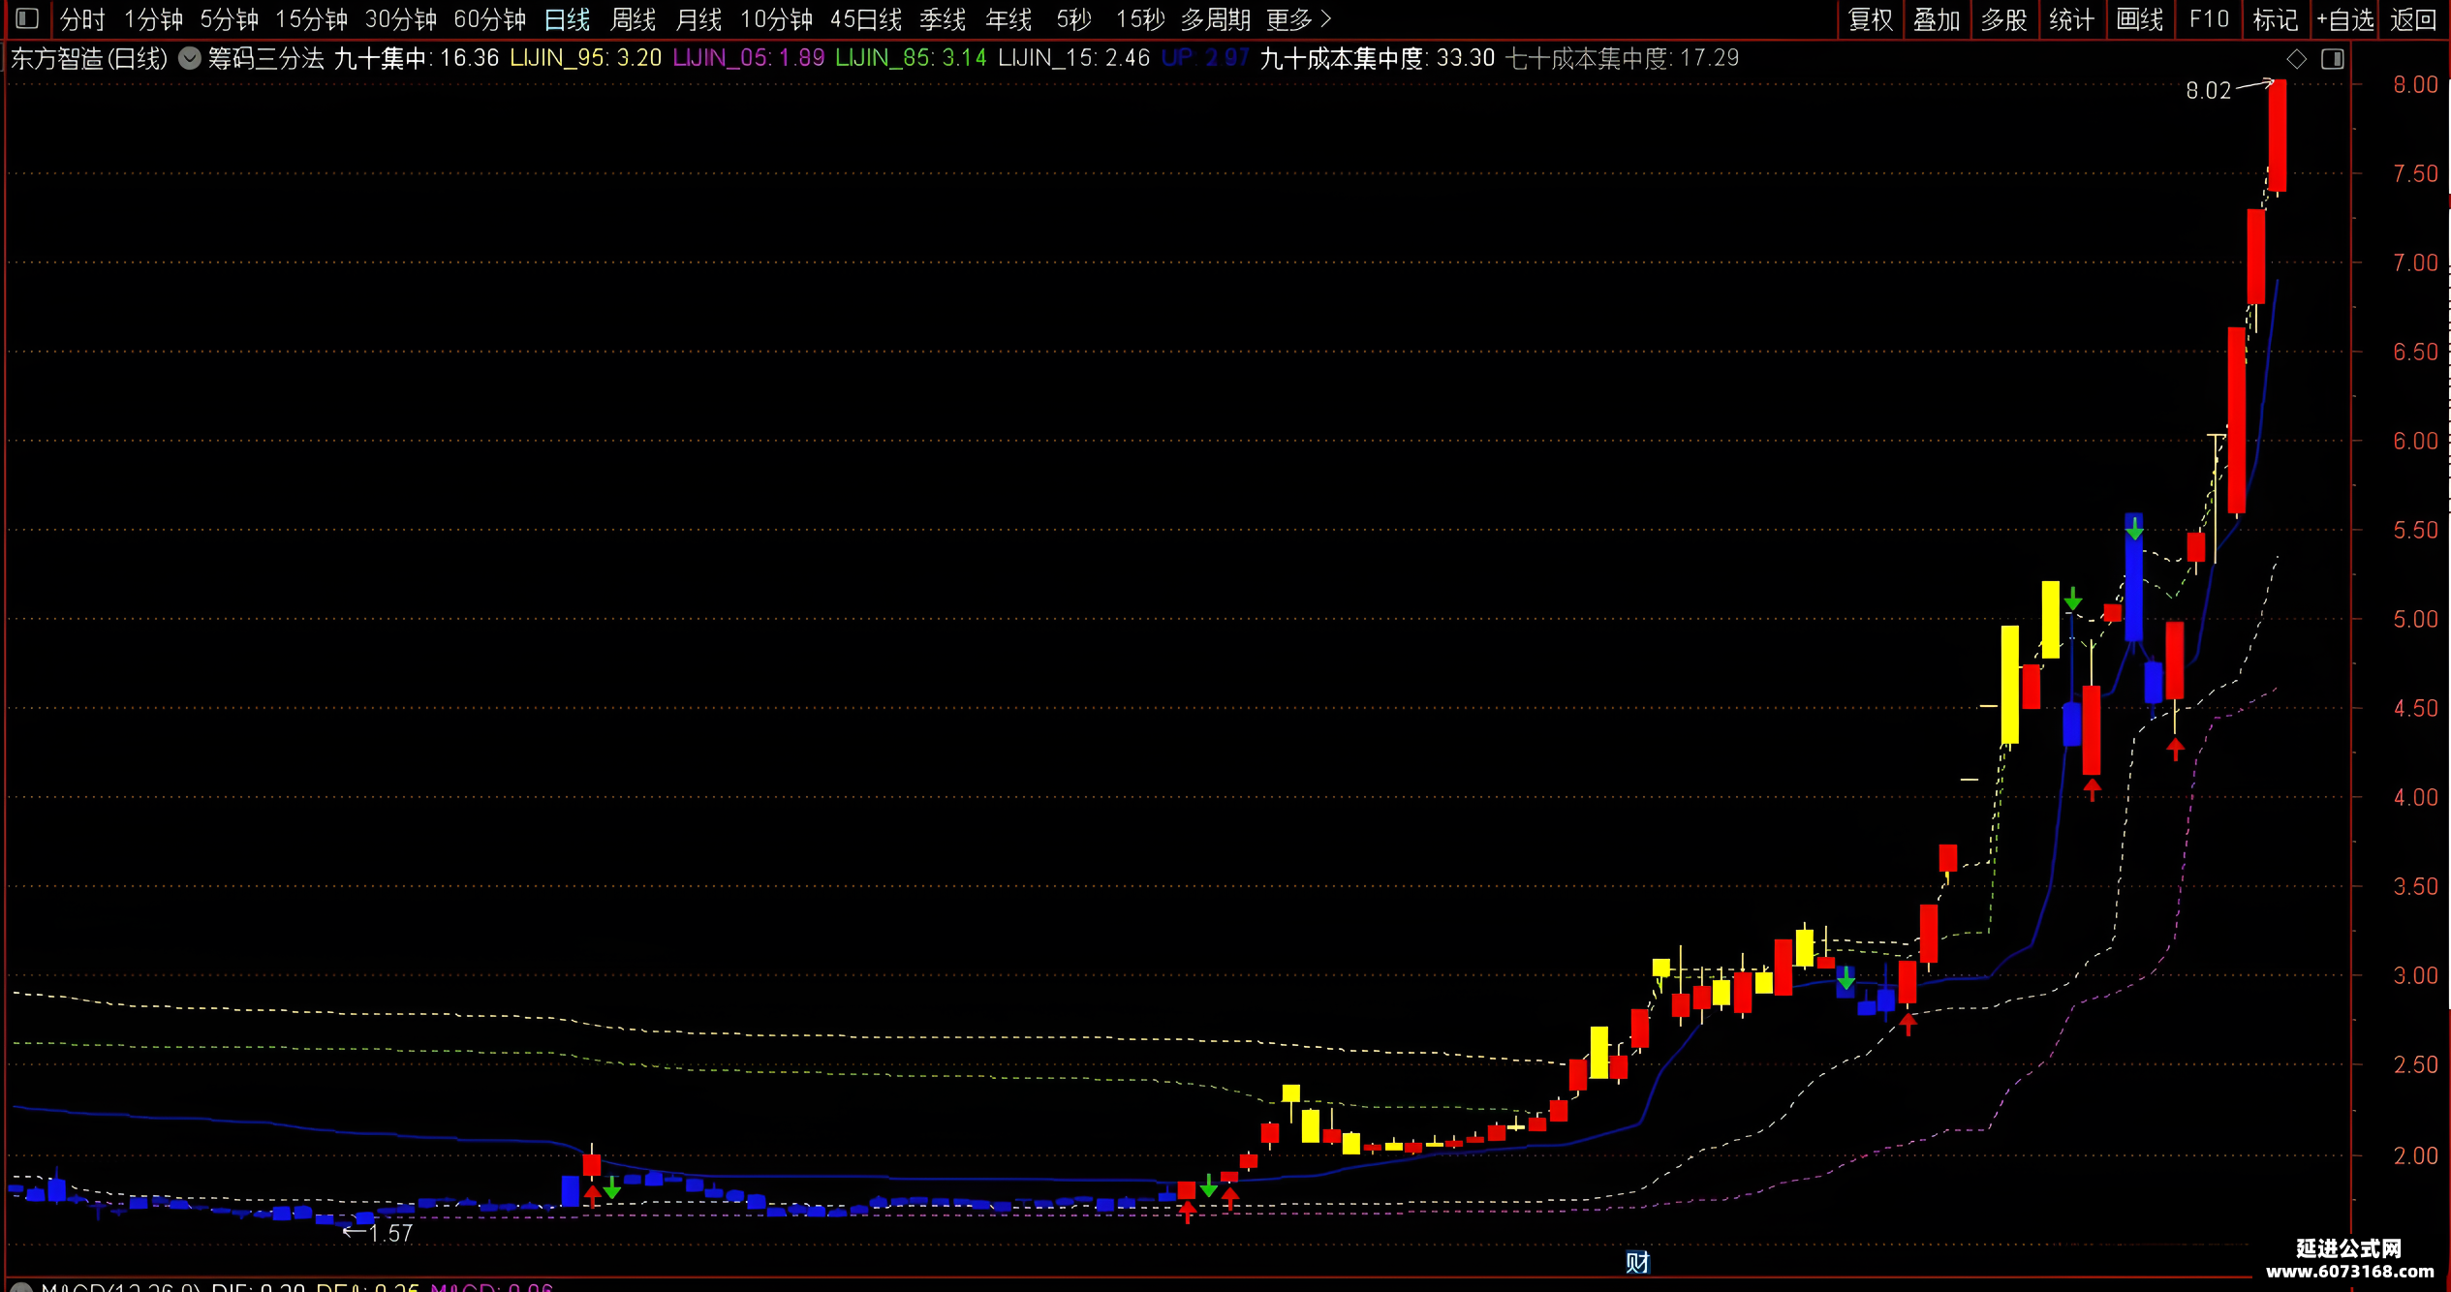
Task: Toggle the left sidebar panel icon
Action: 27,18
